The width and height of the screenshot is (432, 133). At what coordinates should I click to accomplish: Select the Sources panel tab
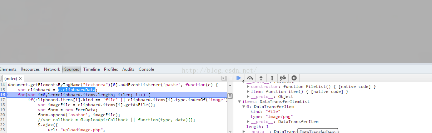point(72,69)
